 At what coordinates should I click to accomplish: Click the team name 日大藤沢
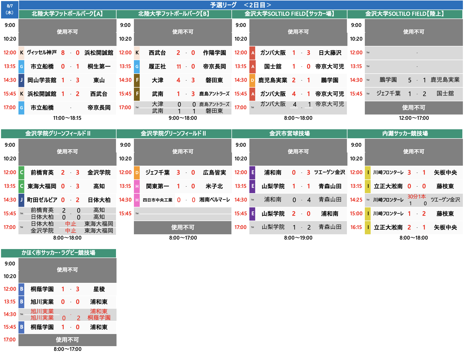click(330, 53)
